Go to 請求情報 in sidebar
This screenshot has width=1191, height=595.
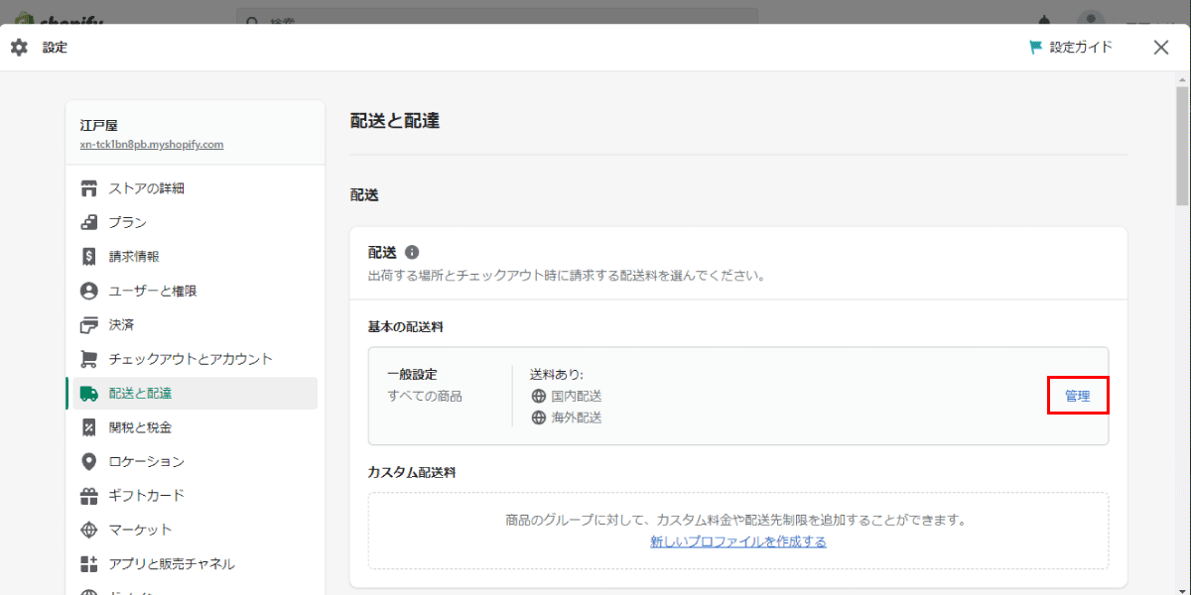(196, 257)
